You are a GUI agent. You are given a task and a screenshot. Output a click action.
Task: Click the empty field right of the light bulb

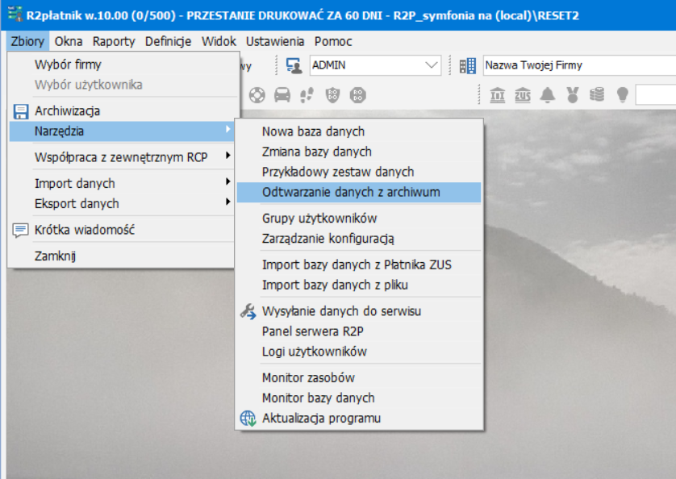point(656,95)
